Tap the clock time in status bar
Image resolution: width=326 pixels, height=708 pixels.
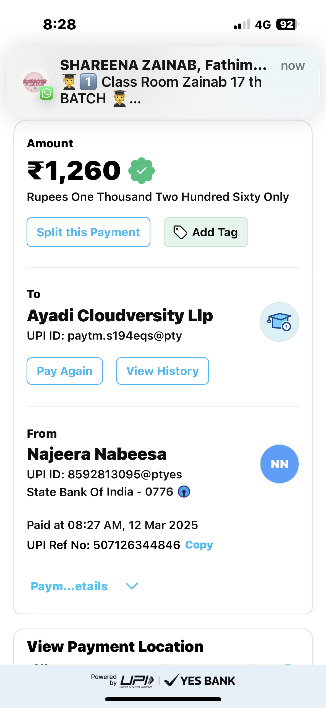[59, 24]
